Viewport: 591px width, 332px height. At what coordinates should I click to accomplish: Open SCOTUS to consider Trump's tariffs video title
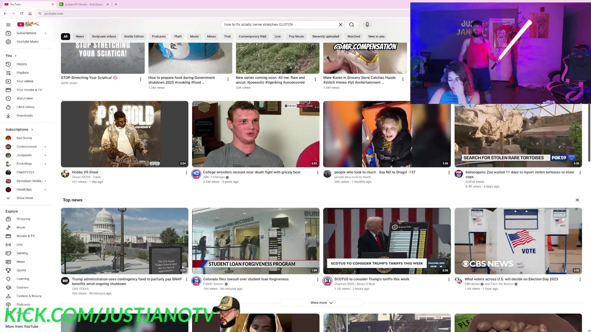[372, 279]
